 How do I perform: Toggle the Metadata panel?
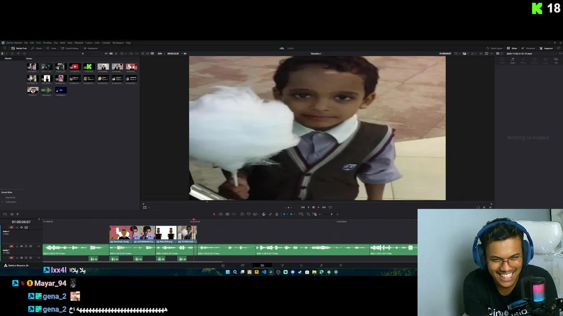tap(528, 48)
